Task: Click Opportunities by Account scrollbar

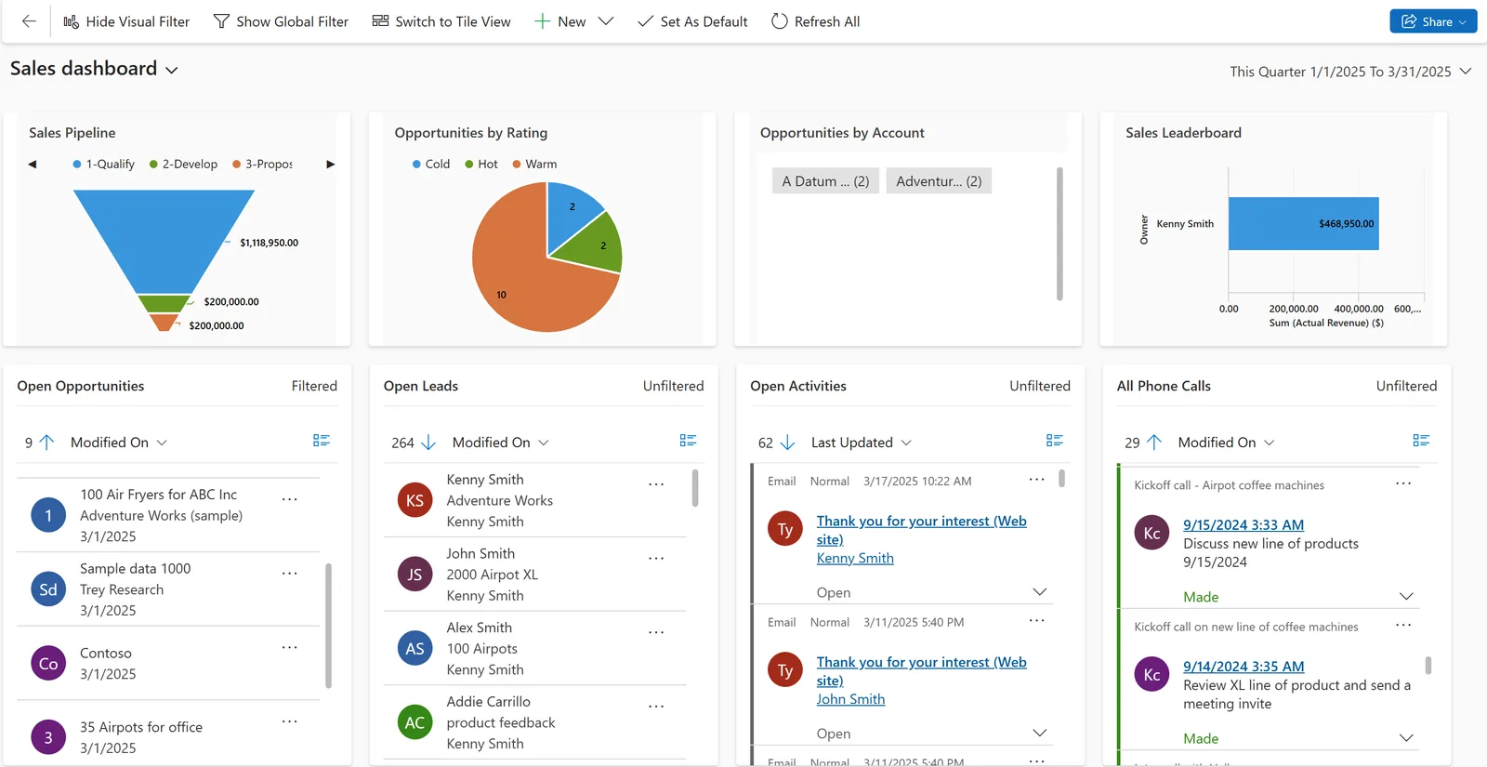Action: pyautogui.click(x=1059, y=234)
